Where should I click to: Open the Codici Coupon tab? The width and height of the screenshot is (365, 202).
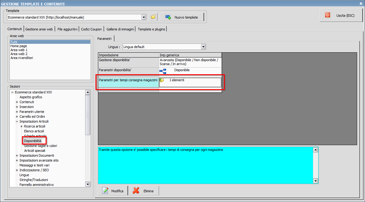point(91,29)
